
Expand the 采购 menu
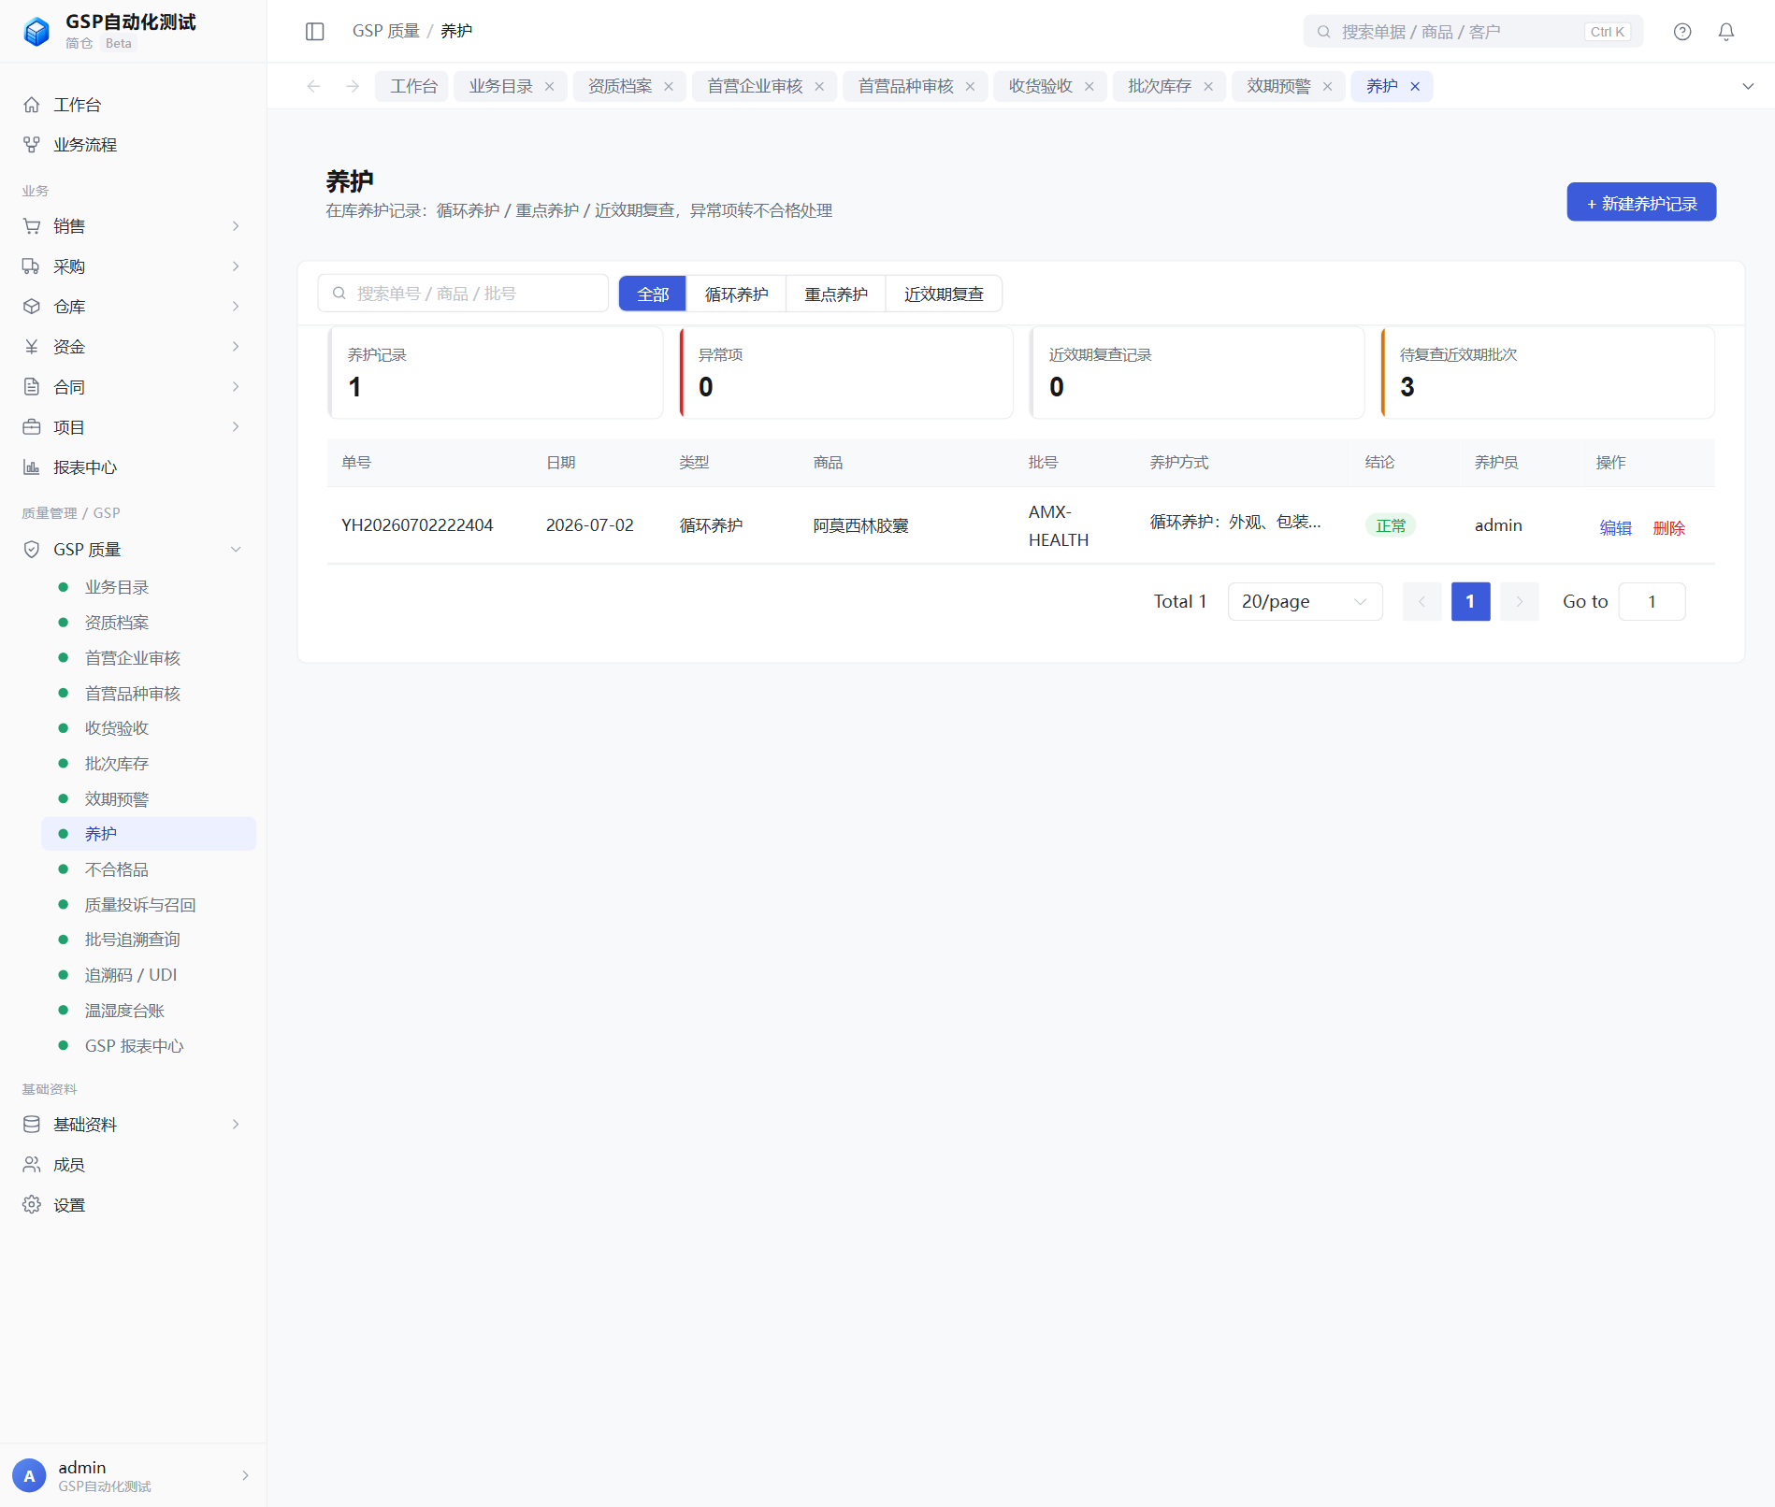tap(133, 266)
